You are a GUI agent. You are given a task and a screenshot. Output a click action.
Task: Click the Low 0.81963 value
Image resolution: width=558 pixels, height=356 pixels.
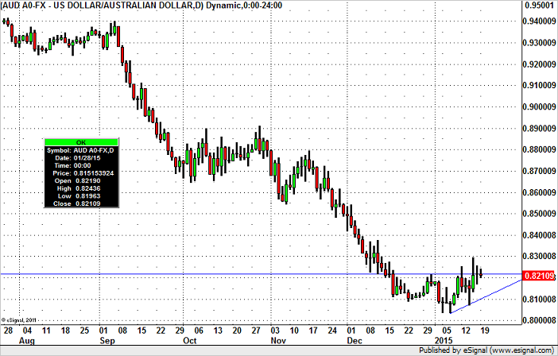tap(88, 196)
